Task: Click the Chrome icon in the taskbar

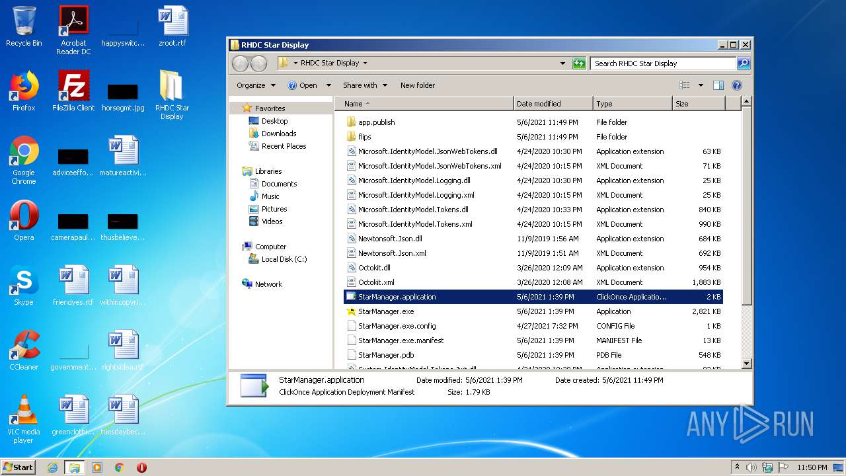Action: (120, 467)
